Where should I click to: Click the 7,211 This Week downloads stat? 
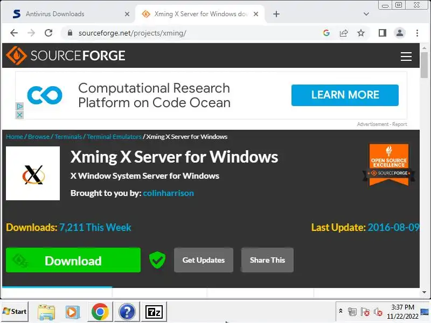(x=95, y=227)
